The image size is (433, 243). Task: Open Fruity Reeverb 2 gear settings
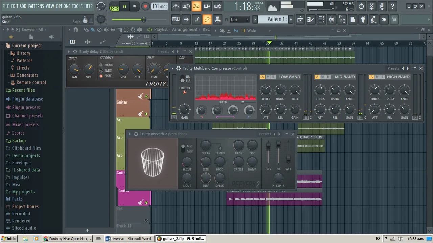[136, 134]
